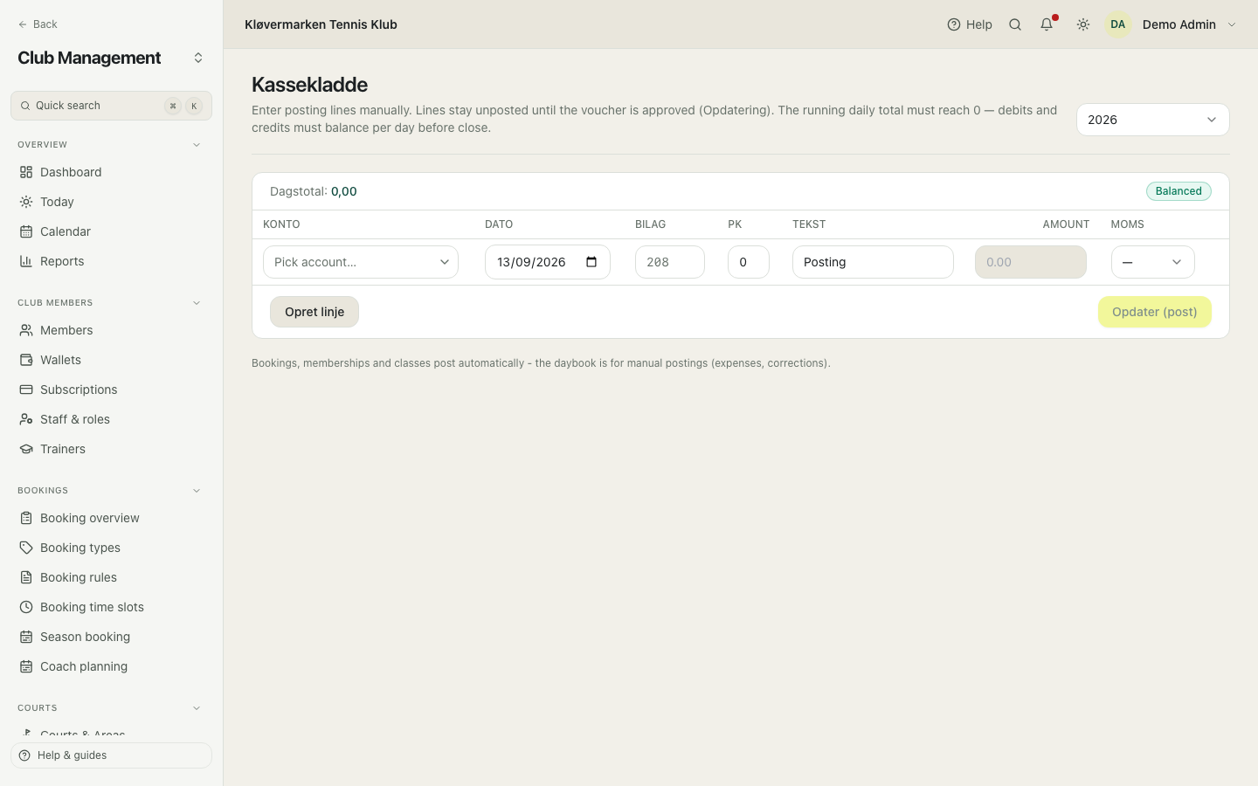Open the Wallets icon in sidebar

coord(26,360)
